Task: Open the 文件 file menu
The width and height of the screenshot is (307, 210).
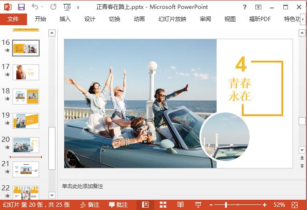Action: click(x=13, y=19)
